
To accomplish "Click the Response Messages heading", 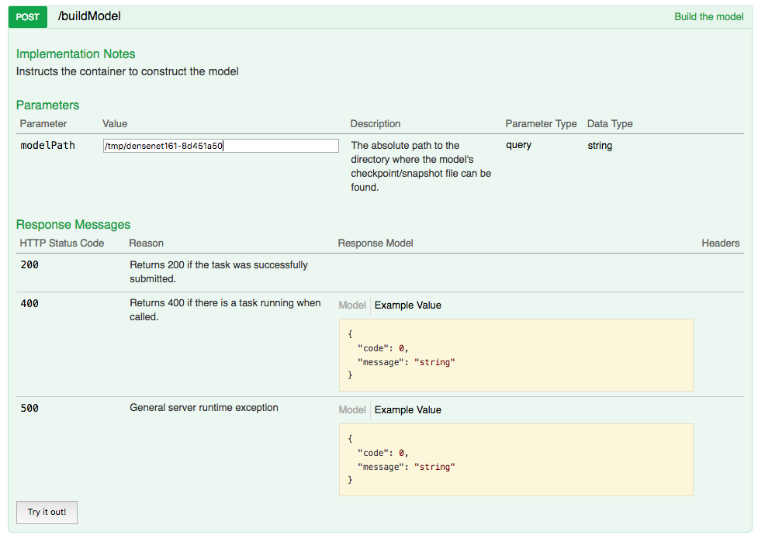I will coord(73,225).
